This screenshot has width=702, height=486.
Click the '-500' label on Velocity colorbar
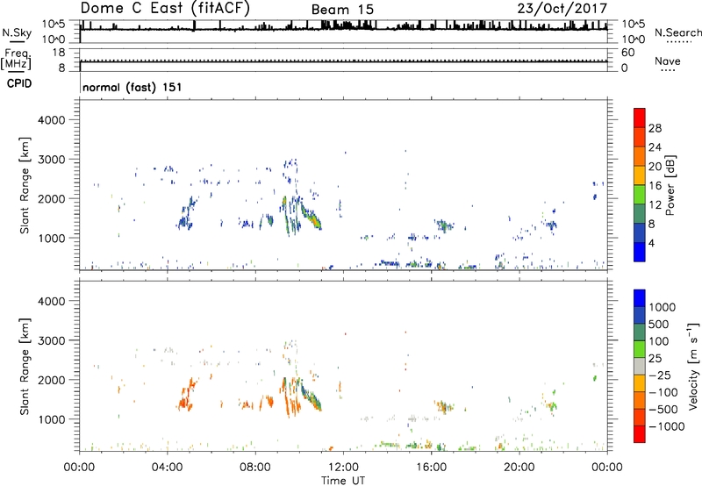click(x=663, y=410)
